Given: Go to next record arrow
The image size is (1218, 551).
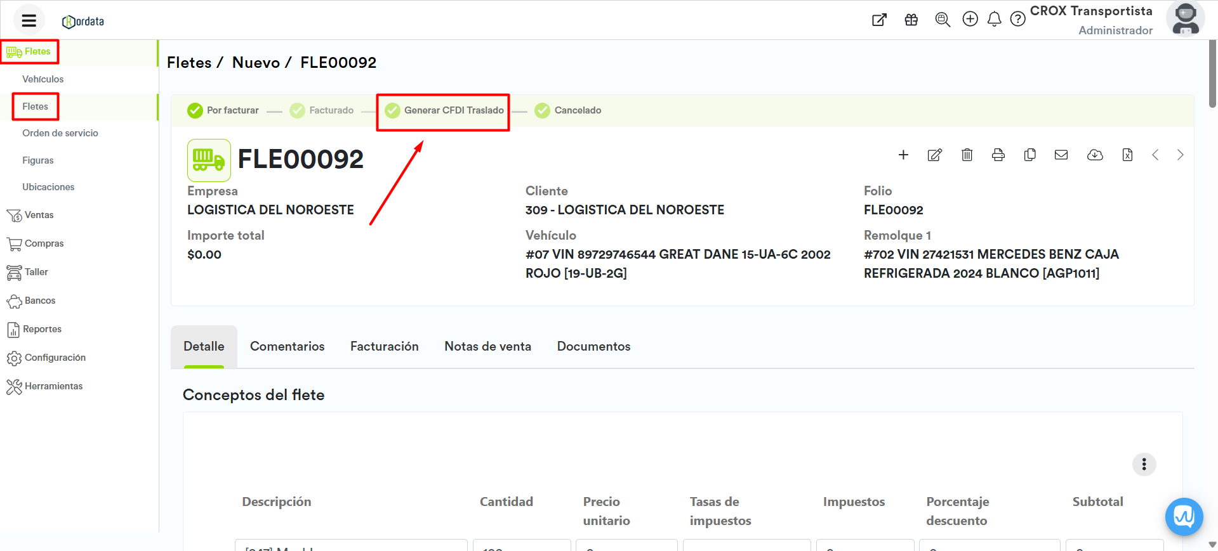Looking at the screenshot, I should (1180, 155).
